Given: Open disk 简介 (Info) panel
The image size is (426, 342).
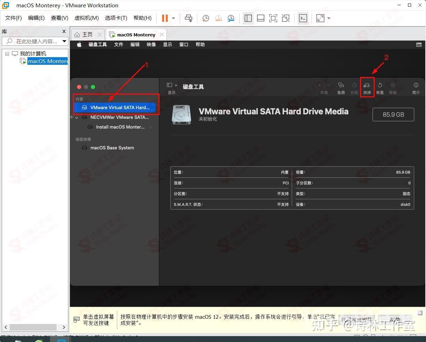Looking at the screenshot, I should [416, 87].
